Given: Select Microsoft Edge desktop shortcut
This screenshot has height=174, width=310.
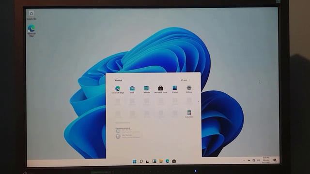Looking at the screenshot, I should point(31,31).
